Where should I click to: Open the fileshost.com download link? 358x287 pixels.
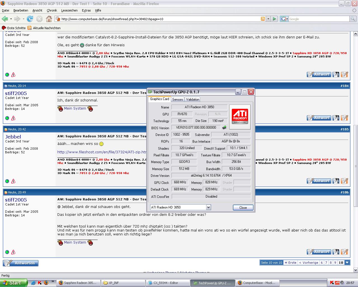102,152
